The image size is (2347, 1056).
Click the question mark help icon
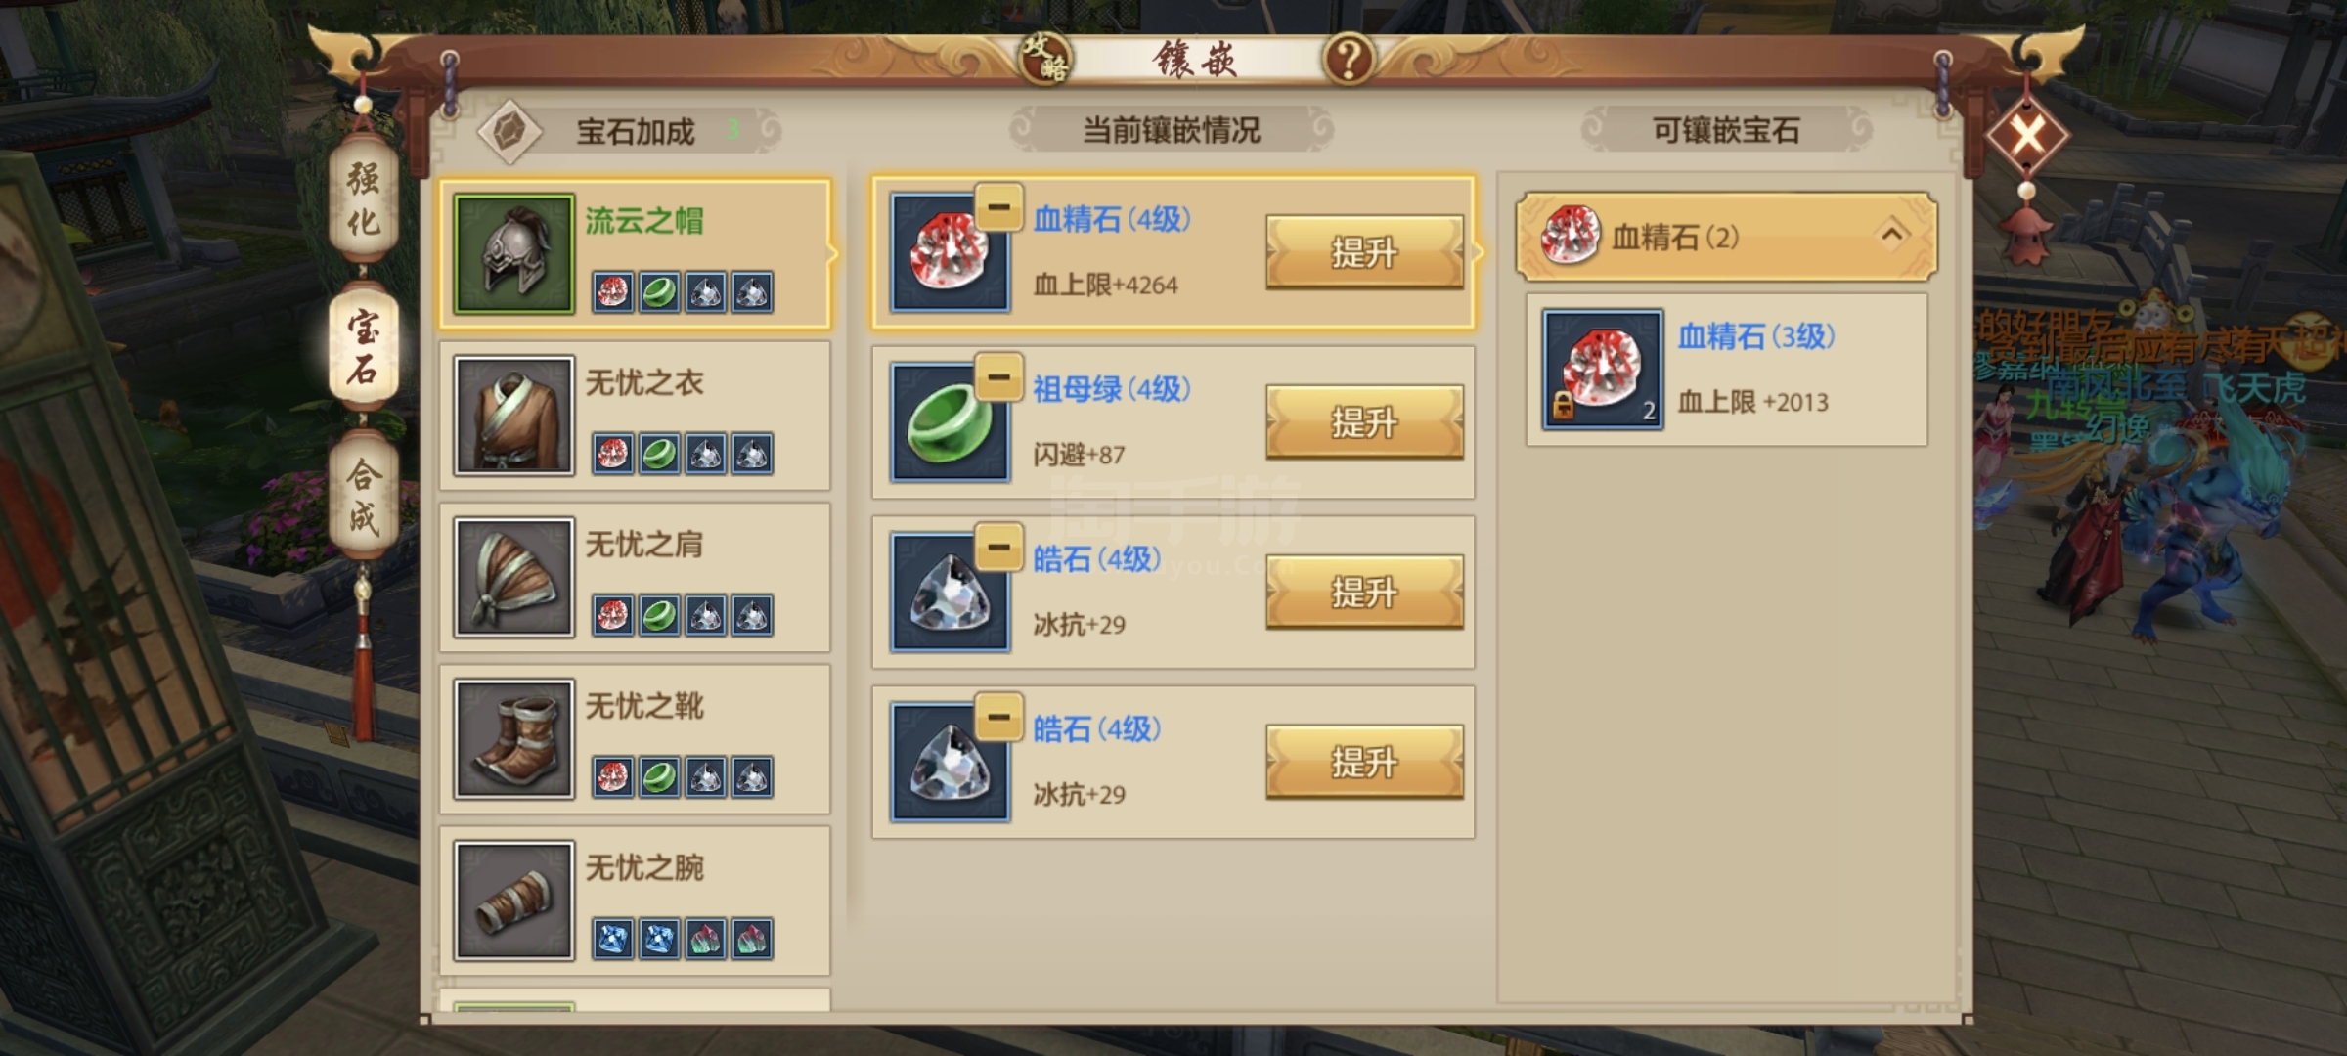(1349, 60)
